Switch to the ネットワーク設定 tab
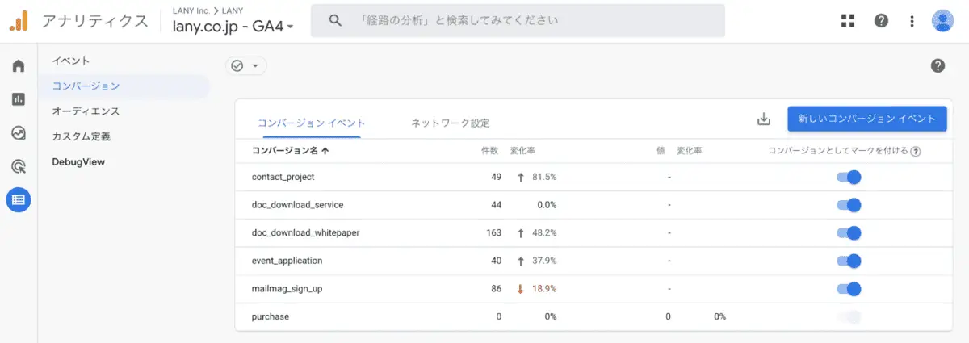This screenshot has width=969, height=343. pyautogui.click(x=450, y=123)
